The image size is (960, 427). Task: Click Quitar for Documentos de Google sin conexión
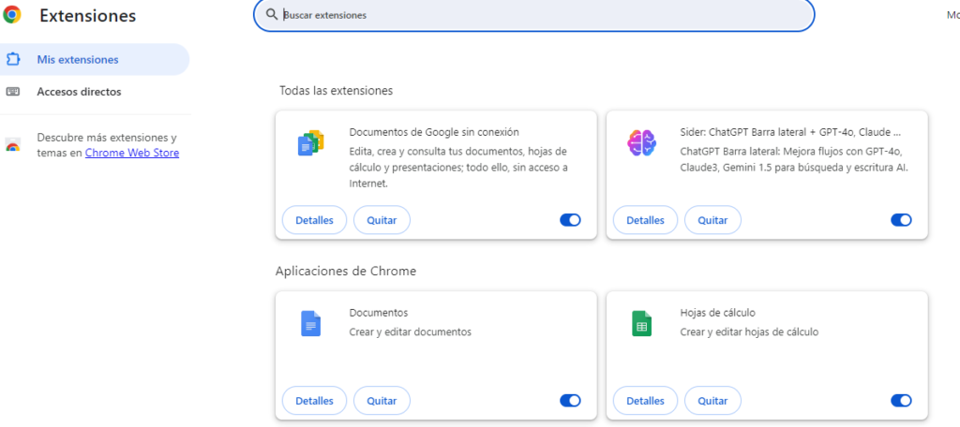tap(382, 220)
